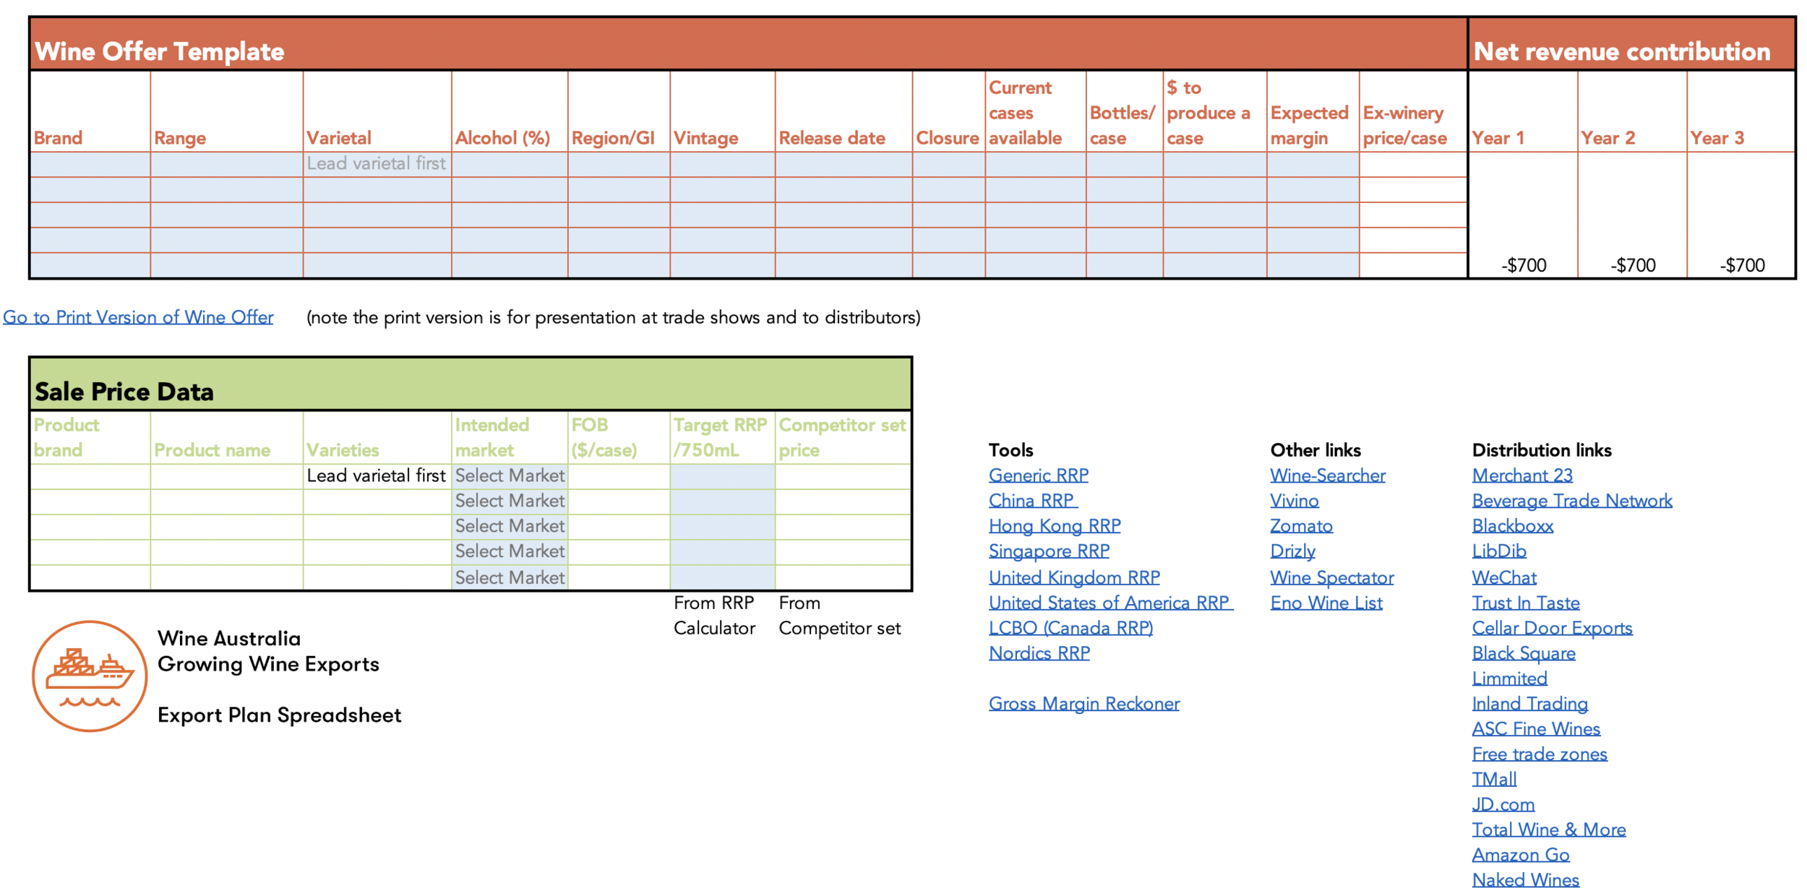Open the Wine-Searcher link
The image size is (1807, 896).
1327,475
